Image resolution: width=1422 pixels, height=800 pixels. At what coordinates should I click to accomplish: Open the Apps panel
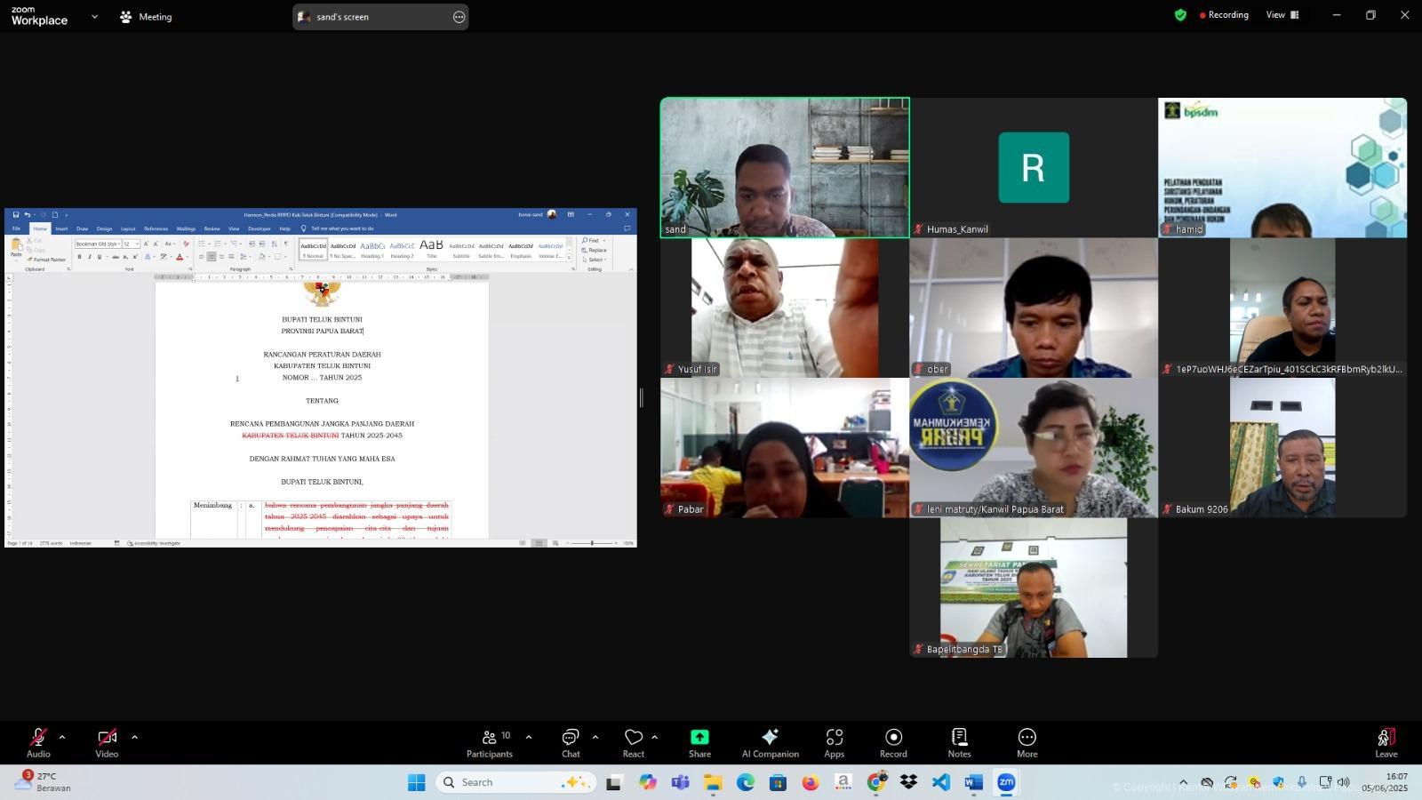(834, 743)
